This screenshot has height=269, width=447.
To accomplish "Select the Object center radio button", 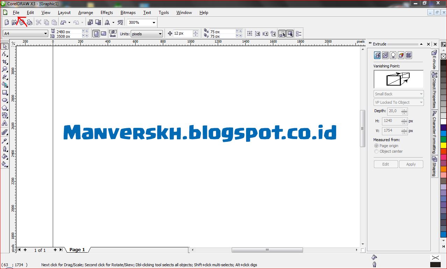I will [x=377, y=151].
